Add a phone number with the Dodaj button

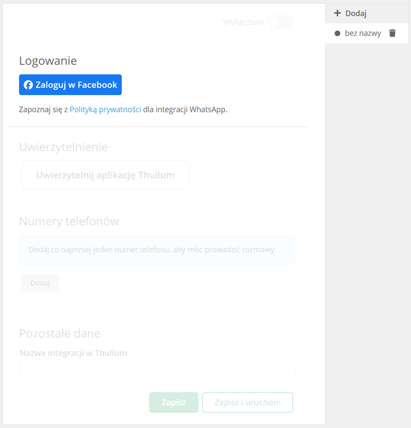(40, 283)
